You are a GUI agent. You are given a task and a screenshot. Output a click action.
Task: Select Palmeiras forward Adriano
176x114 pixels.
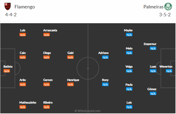click(103, 53)
